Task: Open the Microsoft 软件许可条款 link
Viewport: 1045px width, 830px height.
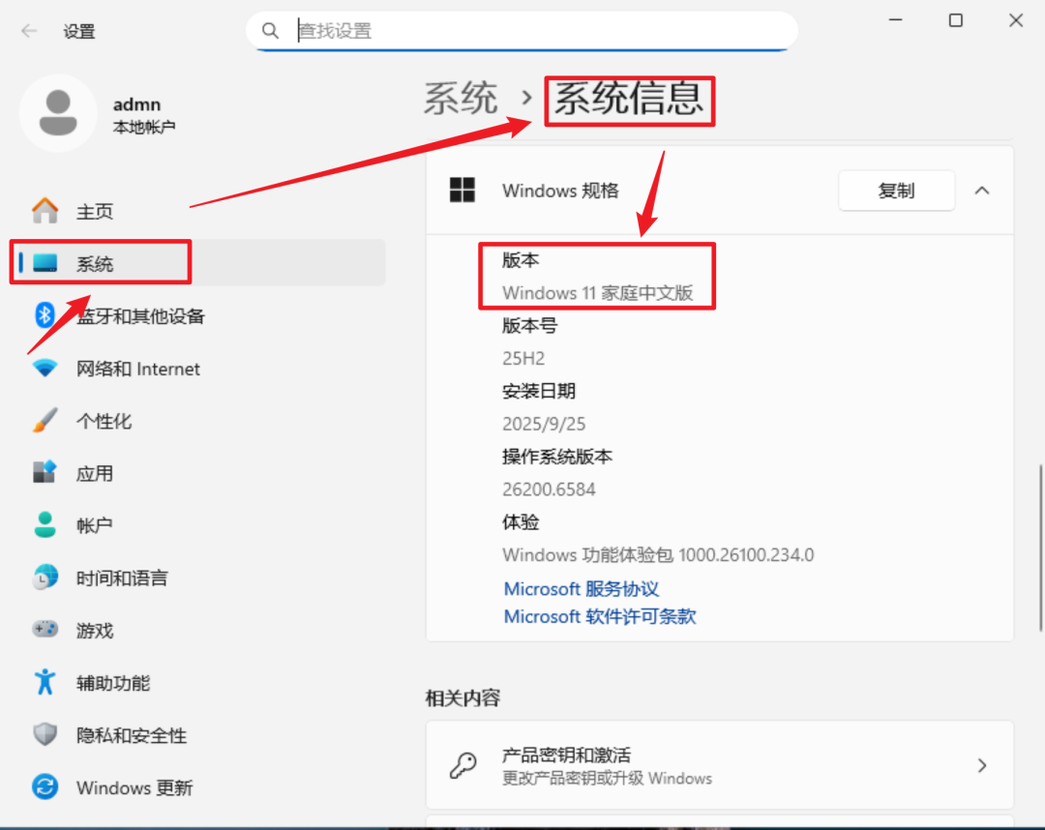Action: click(600, 616)
